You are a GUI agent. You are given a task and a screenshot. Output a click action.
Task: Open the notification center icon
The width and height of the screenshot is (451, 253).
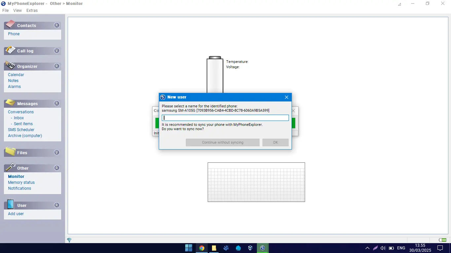click(440, 248)
